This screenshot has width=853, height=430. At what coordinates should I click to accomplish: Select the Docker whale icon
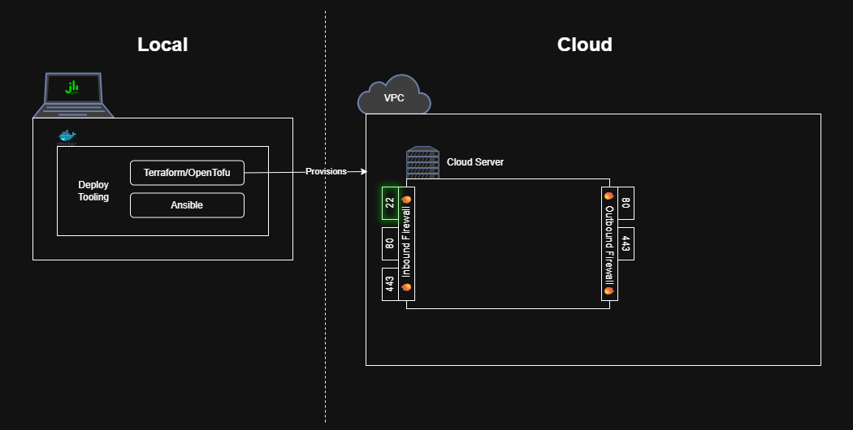pos(67,137)
